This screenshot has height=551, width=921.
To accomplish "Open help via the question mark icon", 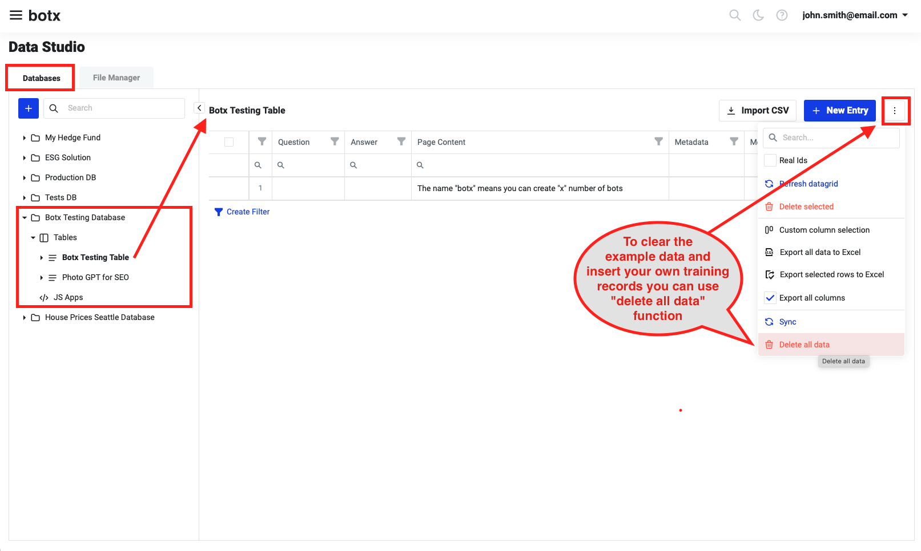I will click(781, 15).
